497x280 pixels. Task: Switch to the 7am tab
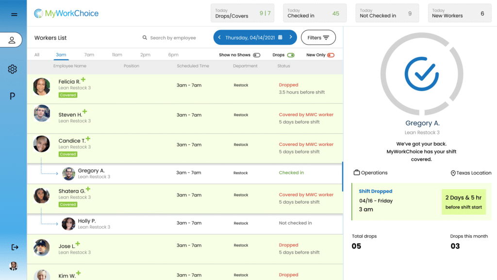(x=89, y=54)
